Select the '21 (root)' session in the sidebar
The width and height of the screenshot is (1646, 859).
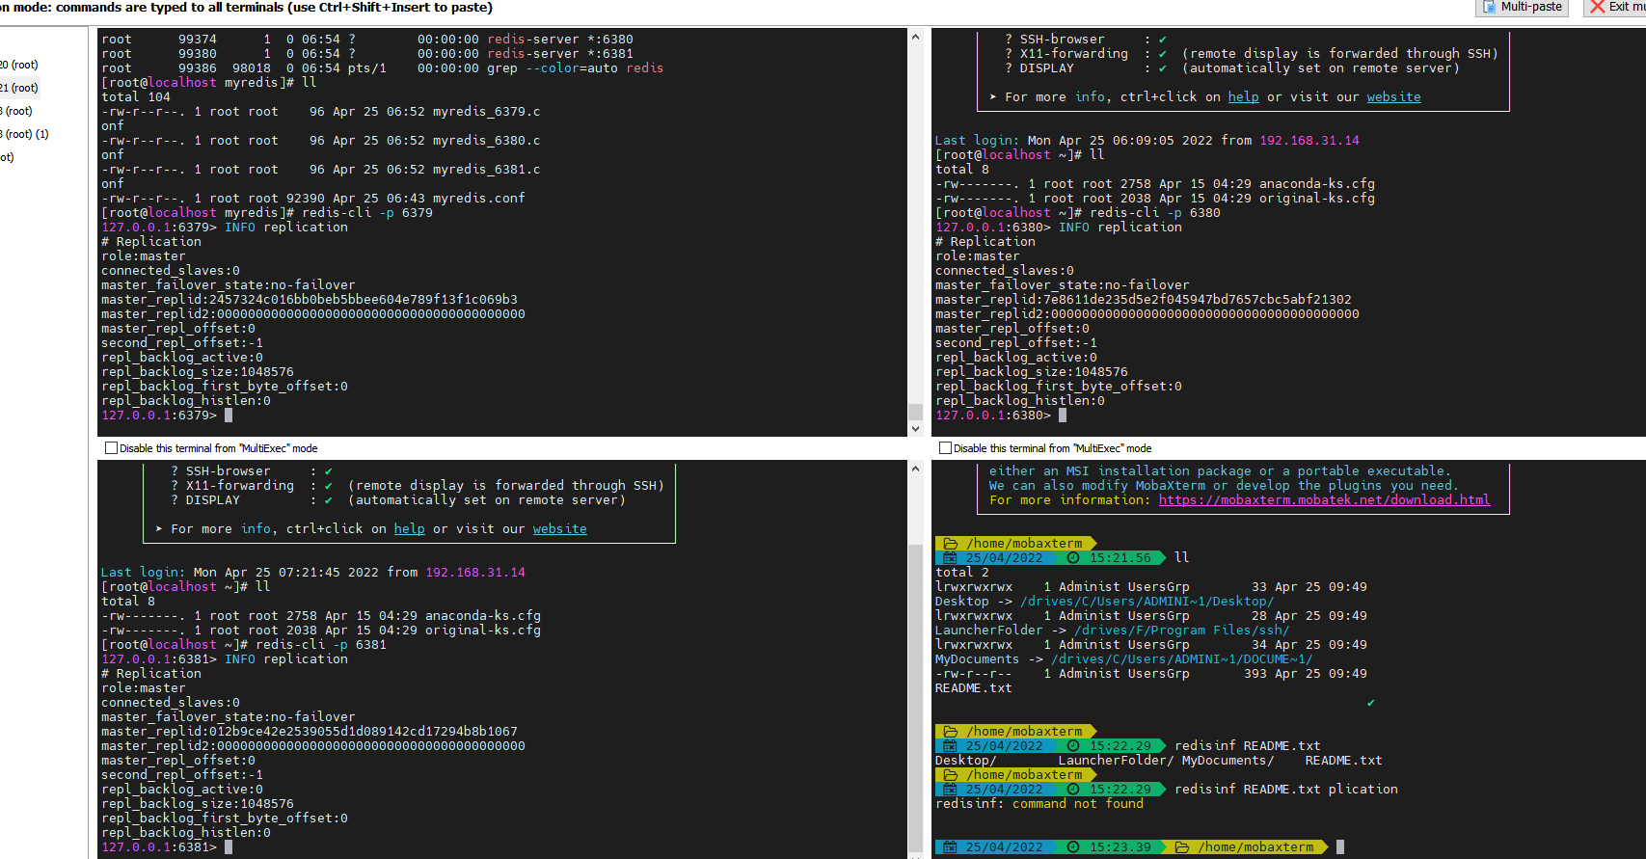tap(19, 88)
